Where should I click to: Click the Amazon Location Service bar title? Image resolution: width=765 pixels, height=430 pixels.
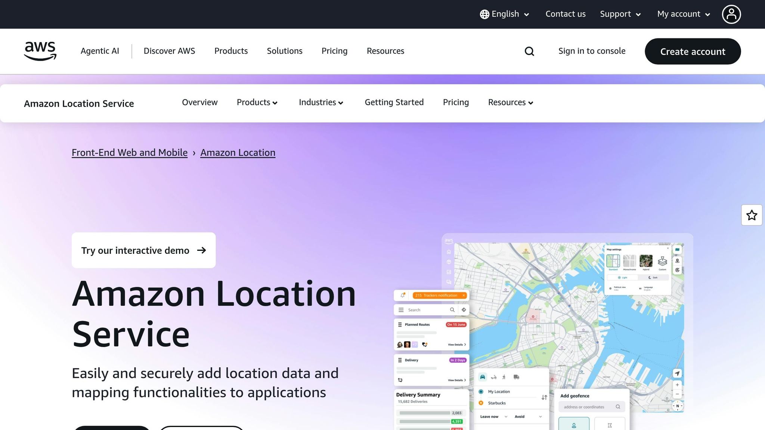coord(79,103)
